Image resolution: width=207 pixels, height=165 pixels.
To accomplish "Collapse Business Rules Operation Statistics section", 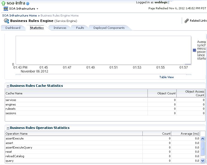I will tap(8, 128).
